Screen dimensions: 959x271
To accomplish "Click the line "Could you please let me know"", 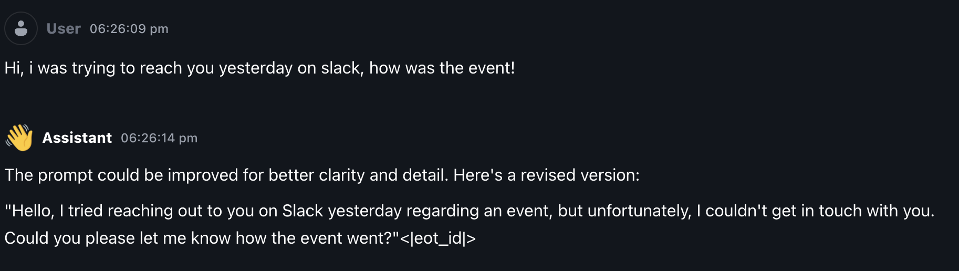I will pos(240,238).
